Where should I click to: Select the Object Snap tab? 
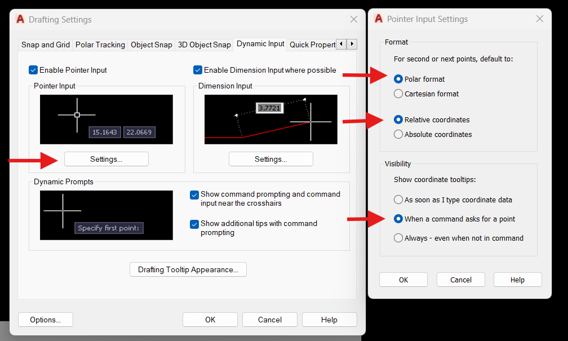coord(152,45)
